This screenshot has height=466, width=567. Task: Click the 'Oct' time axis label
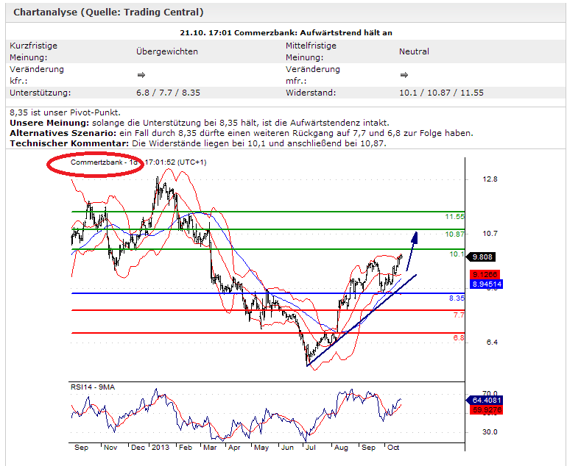(x=393, y=448)
